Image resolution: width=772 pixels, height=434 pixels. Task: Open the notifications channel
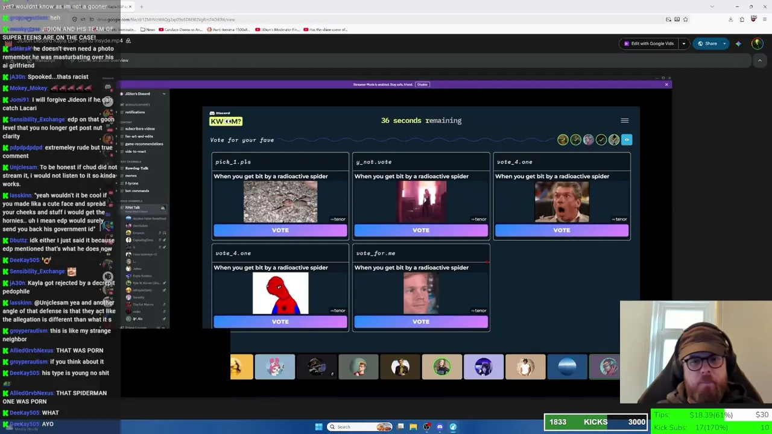(134, 112)
